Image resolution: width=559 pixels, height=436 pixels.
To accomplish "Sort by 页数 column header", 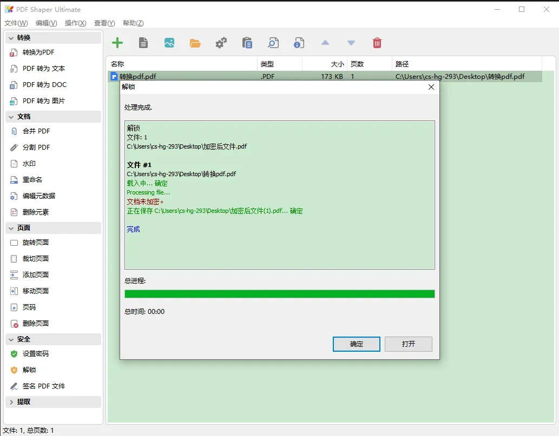I will tap(370, 64).
